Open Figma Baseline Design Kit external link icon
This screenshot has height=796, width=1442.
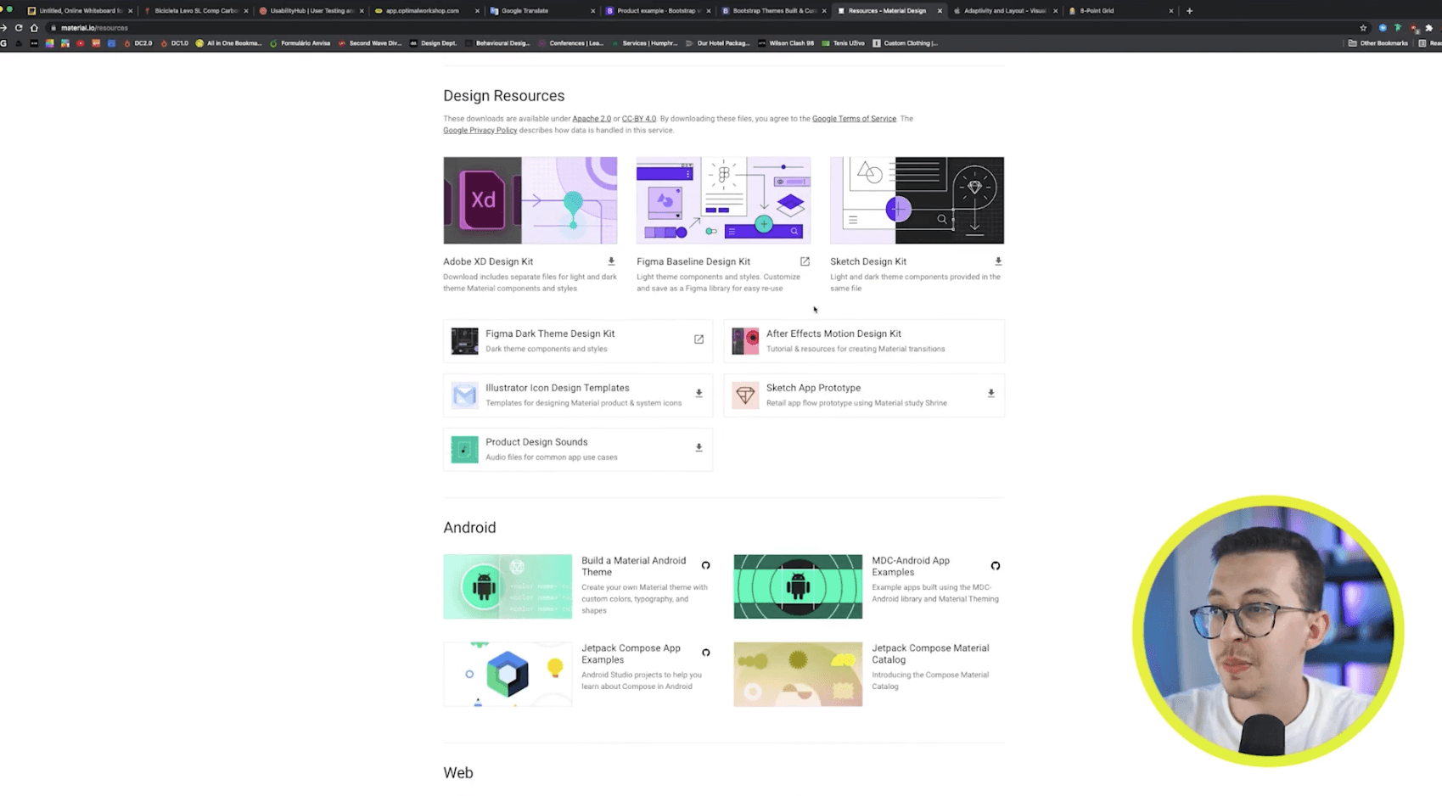[x=805, y=261]
